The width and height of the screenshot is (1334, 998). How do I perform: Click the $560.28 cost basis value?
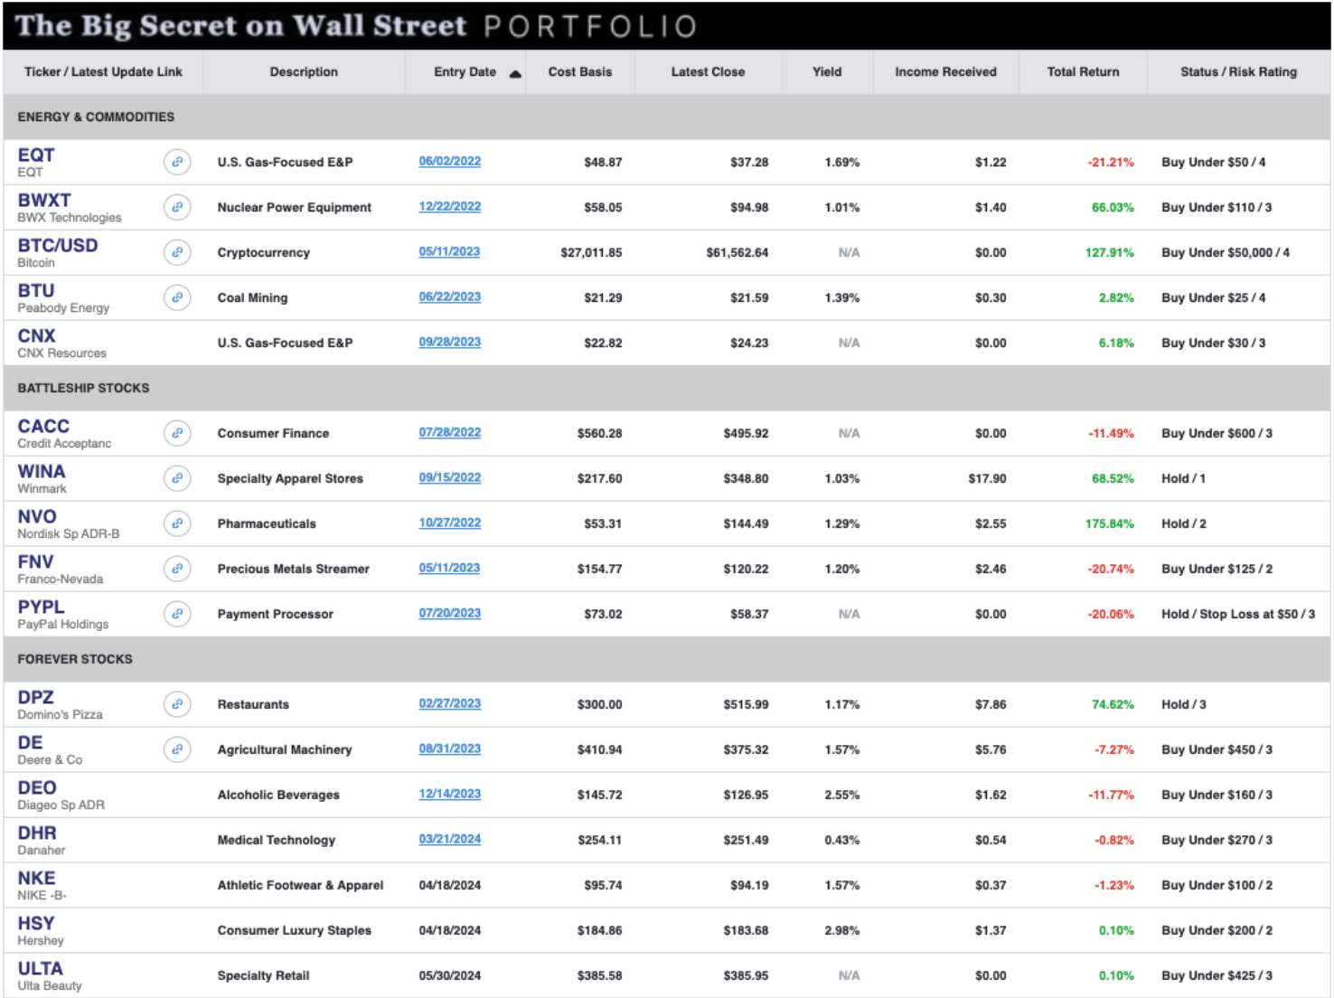[599, 433]
